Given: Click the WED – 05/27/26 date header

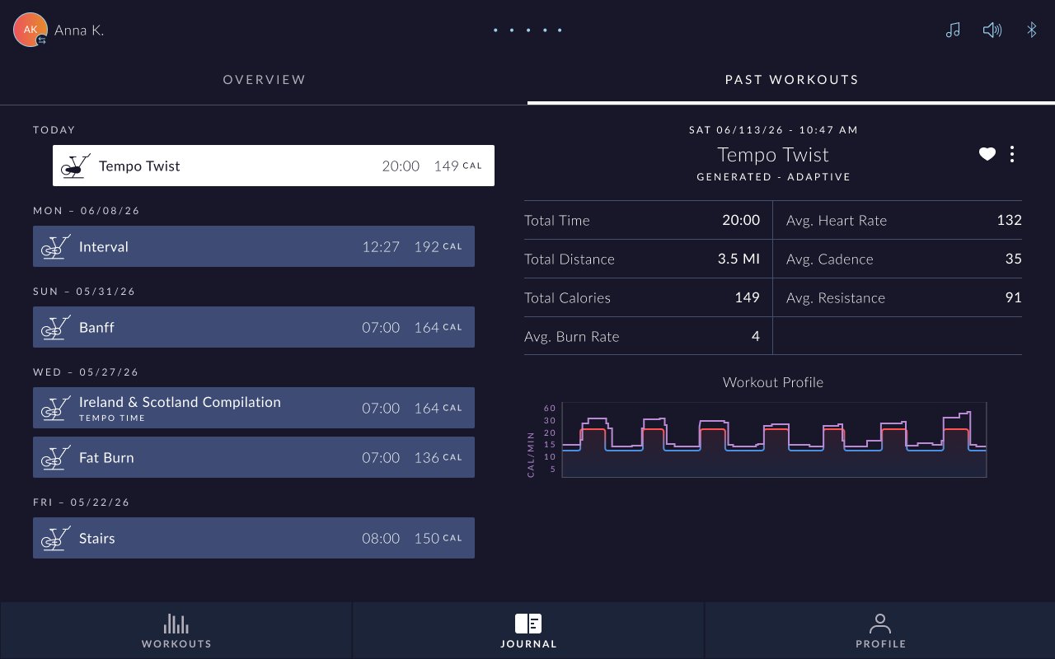Looking at the screenshot, I should pos(86,372).
